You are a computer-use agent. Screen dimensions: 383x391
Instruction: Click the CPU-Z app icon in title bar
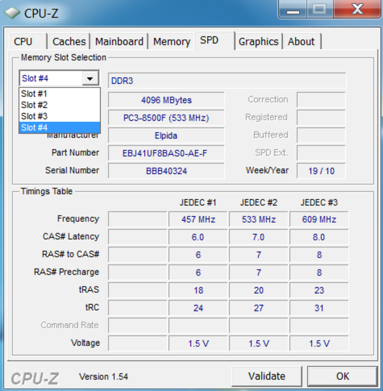point(12,13)
